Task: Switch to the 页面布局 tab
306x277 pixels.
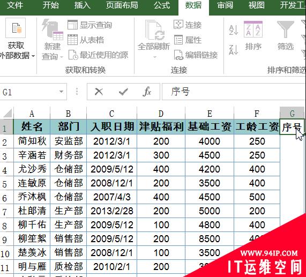Action: pos(122,5)
